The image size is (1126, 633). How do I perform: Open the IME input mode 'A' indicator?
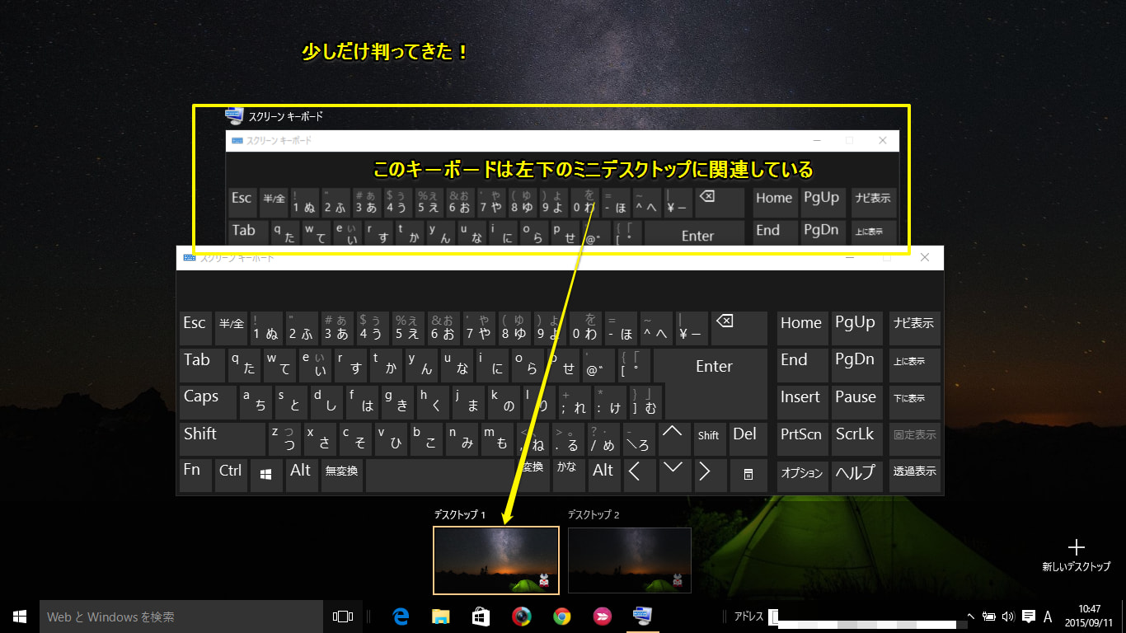click(x=1048, y=617)
